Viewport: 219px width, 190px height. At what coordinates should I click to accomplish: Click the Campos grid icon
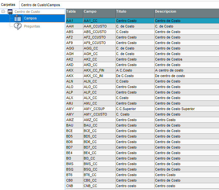click(x=18, y=18)
